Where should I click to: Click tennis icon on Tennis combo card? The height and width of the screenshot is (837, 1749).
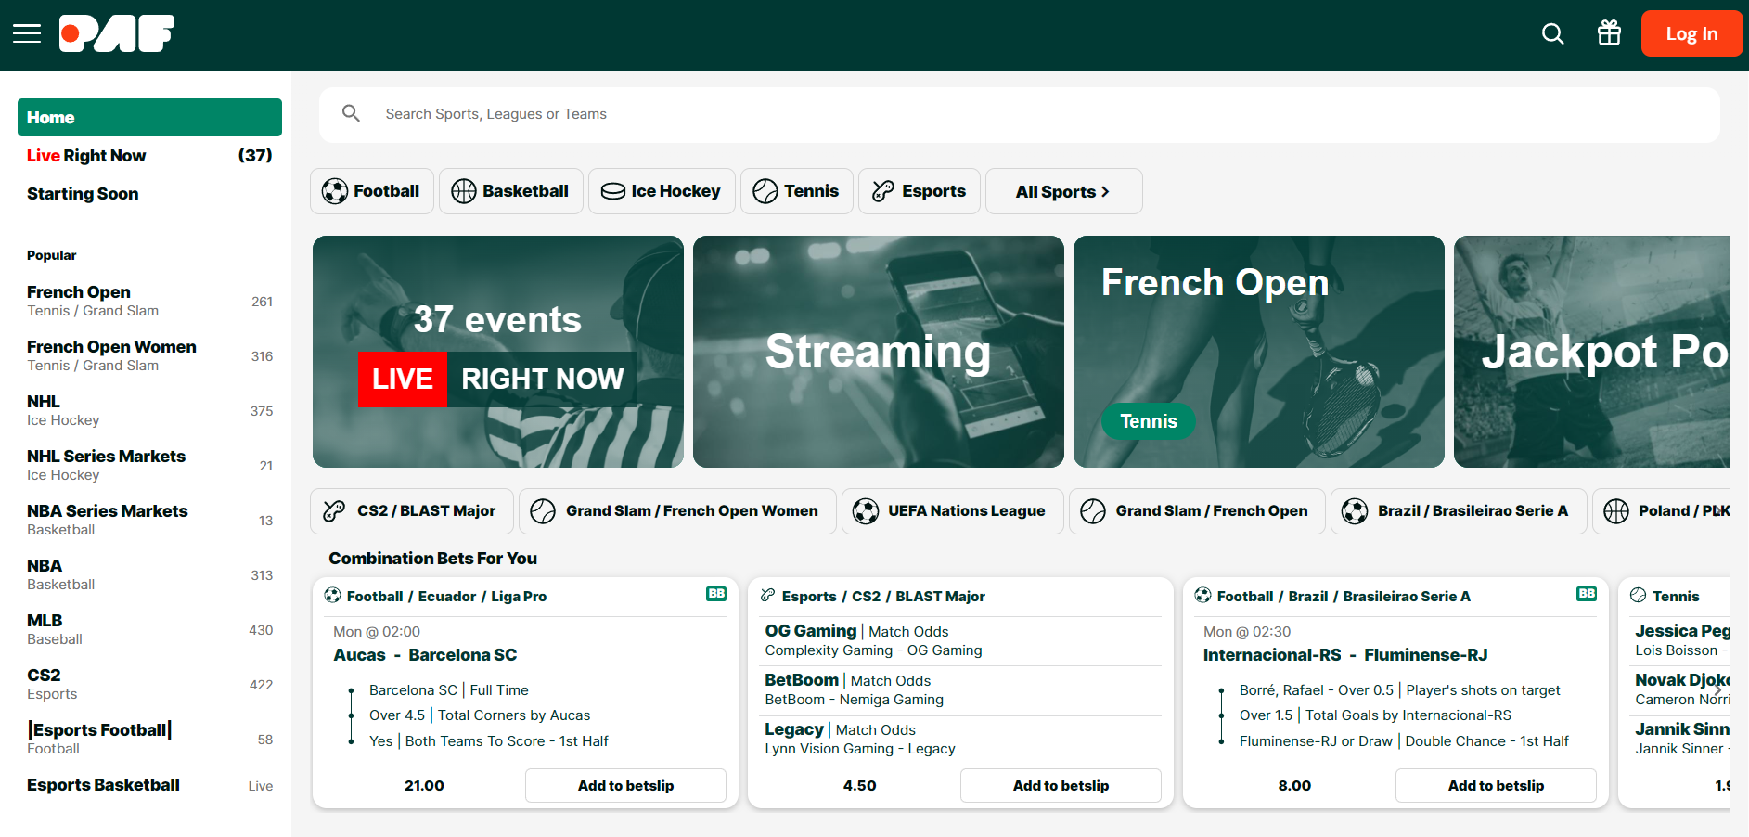[1639, 596]
